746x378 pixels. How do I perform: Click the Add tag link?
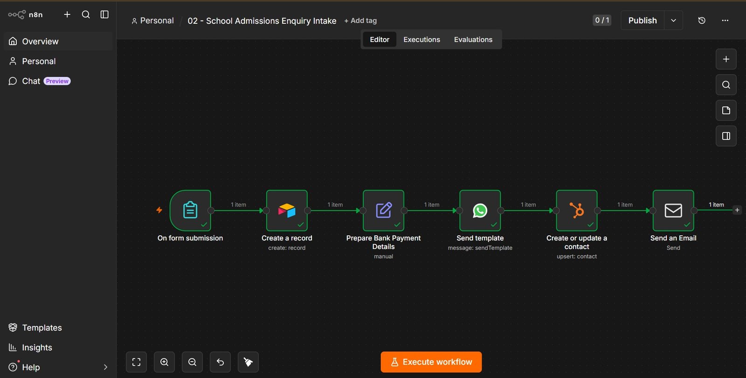pyautogui.click(x=360, y=21)
